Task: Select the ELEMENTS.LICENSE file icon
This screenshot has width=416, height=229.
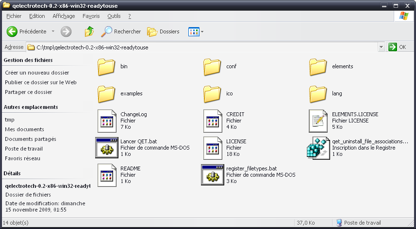Action: [x=318, y=121]
